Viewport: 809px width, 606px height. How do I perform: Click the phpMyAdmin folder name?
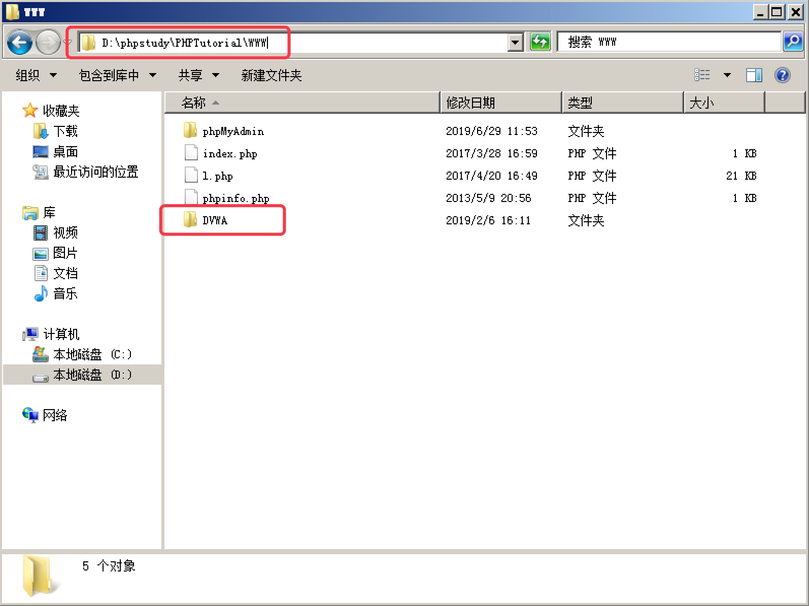[x=233, y=131]
